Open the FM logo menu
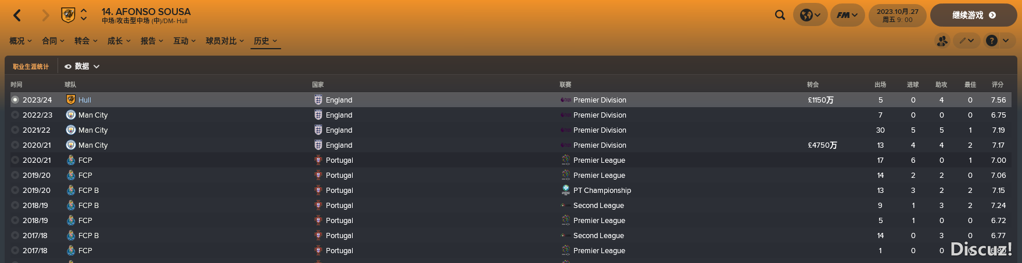Viewport: 1022px width, 263px height. (x=847, y=15)
